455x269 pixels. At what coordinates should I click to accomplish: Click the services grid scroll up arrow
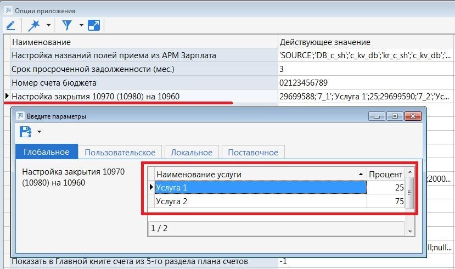410,172
